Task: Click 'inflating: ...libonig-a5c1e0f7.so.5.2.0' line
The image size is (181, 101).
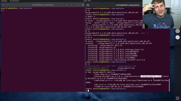Action: pyautogui.click(x=116, y=60)
